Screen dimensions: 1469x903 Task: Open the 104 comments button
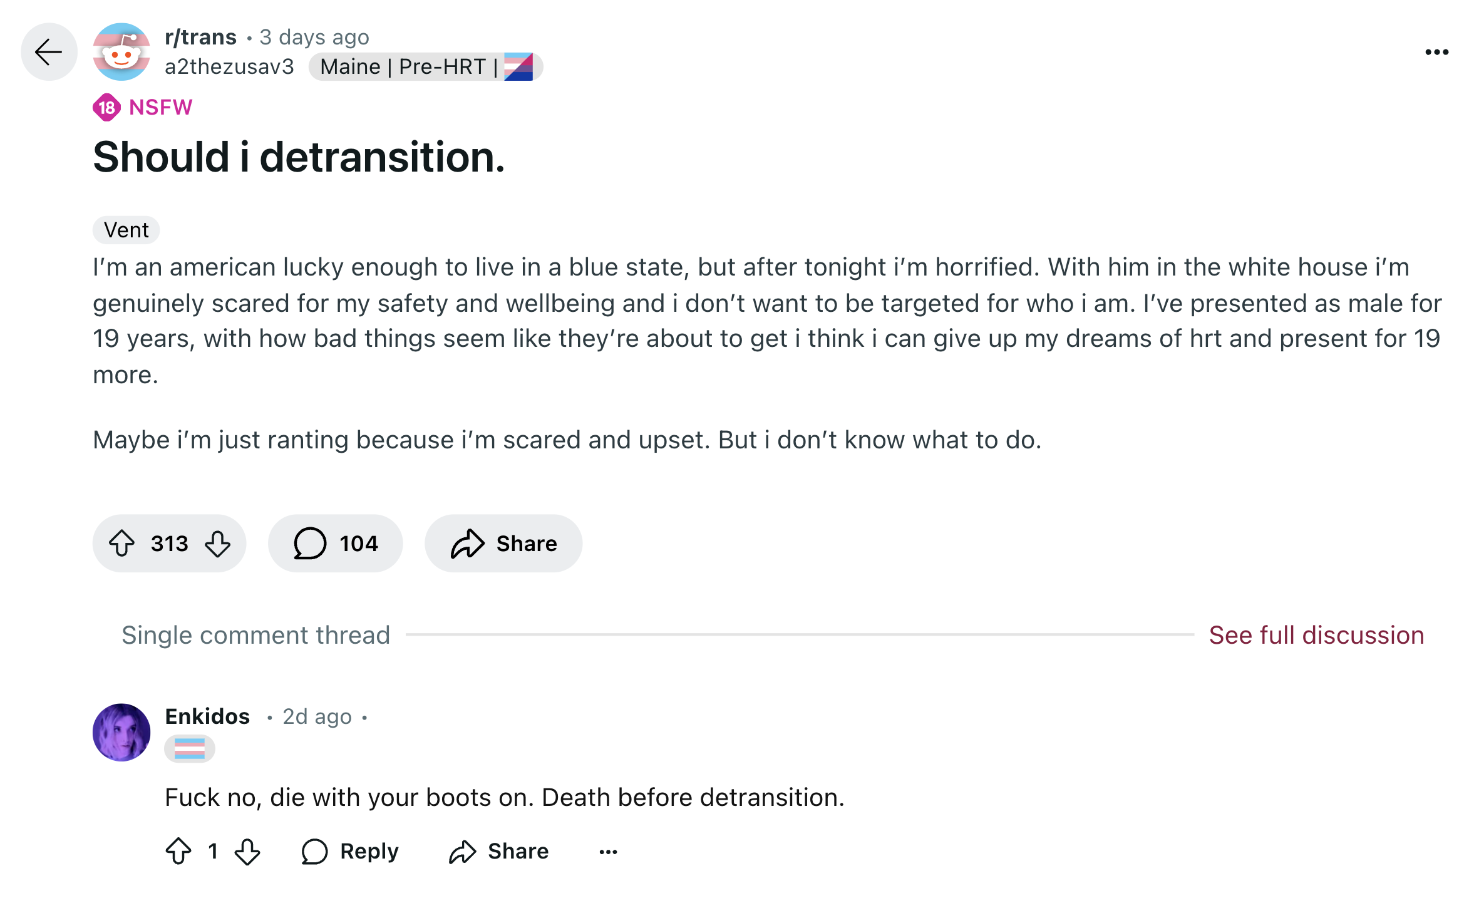336,544
